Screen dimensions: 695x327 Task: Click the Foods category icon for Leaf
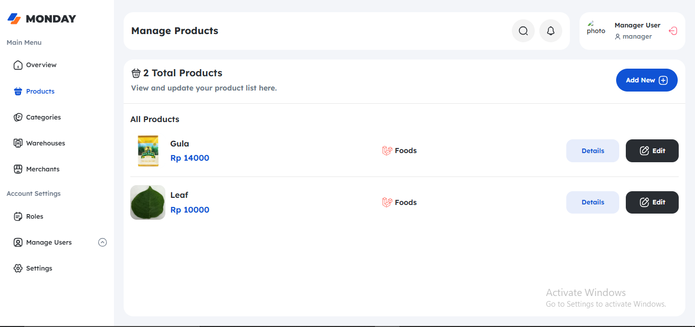(387, 202)
